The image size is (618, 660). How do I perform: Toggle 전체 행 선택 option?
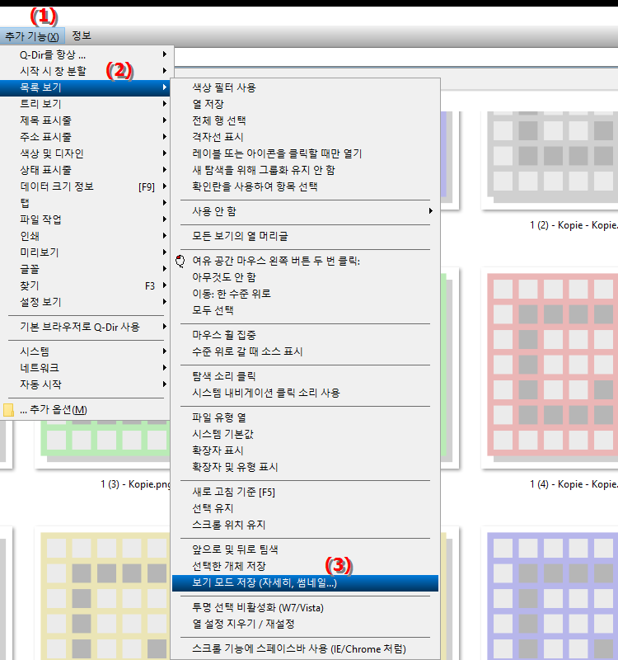pyautogui.click(x=305, y=120)
